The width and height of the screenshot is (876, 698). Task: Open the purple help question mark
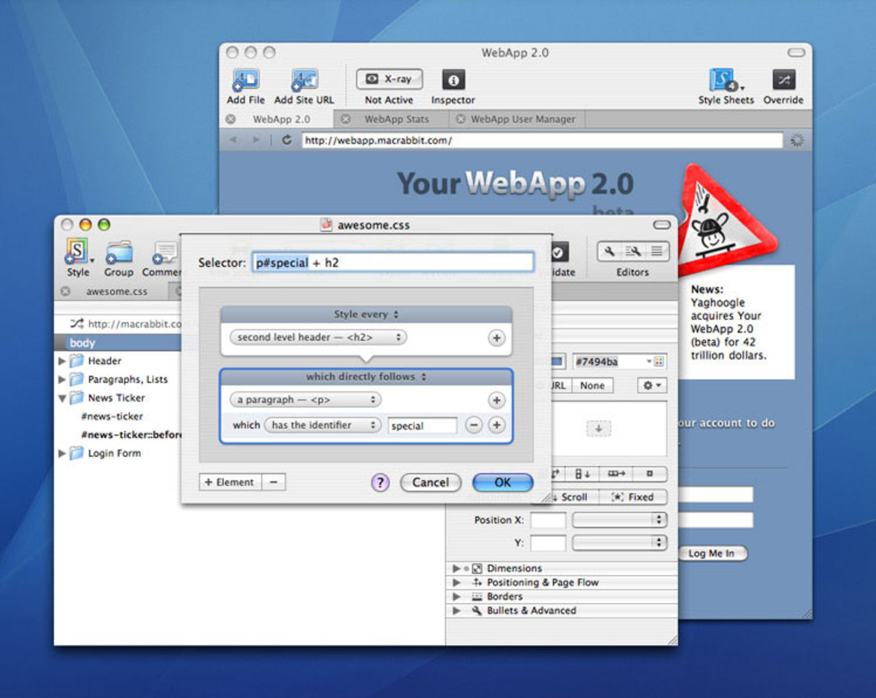pyautogui.click(x=380, y=482)
